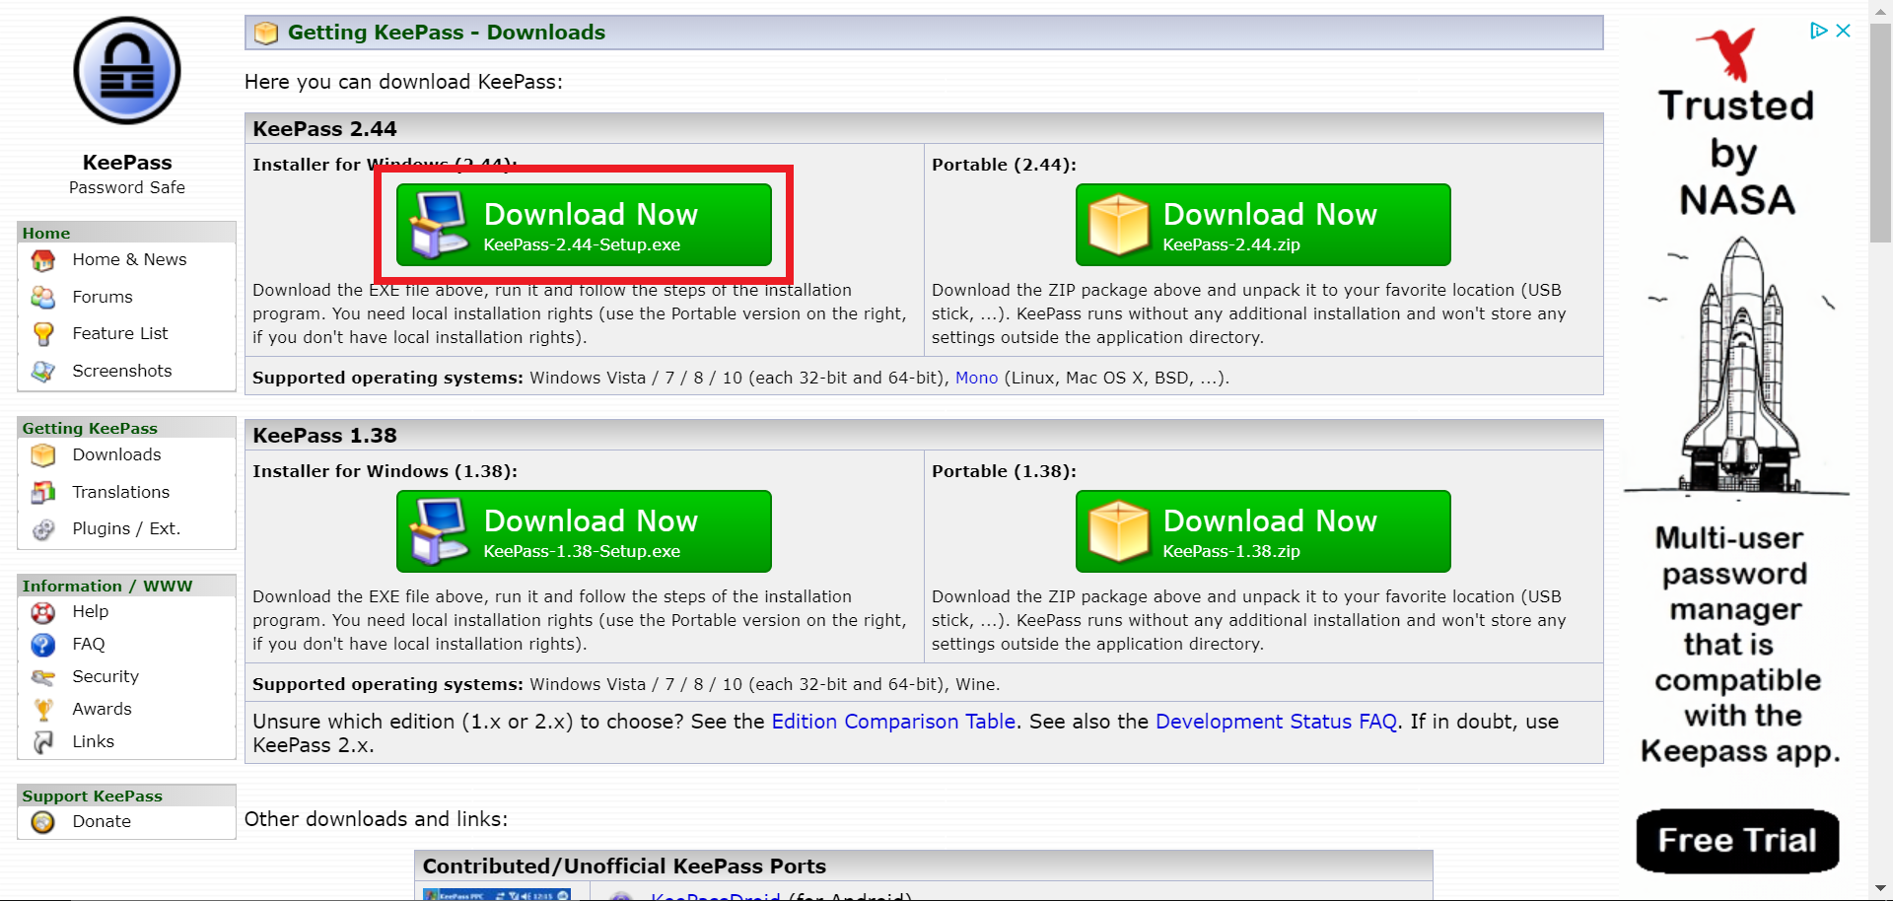Open the Translations sidebar item
Screen dimensions: 1893x901
coord(120,492)
